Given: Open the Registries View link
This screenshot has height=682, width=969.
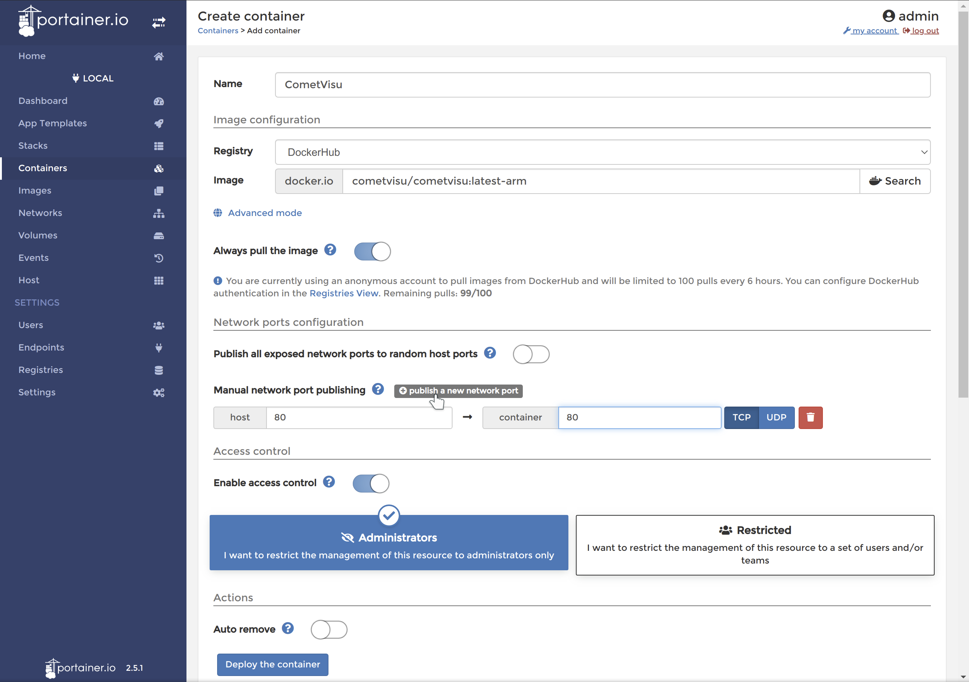Looking at the screenshot, I should pos(343,293).
